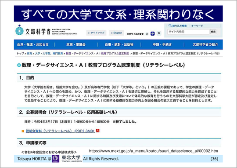This screenshot has width=237, height=168.
Task: Click the mext.go.jp URL text
Action: point(154,151)
